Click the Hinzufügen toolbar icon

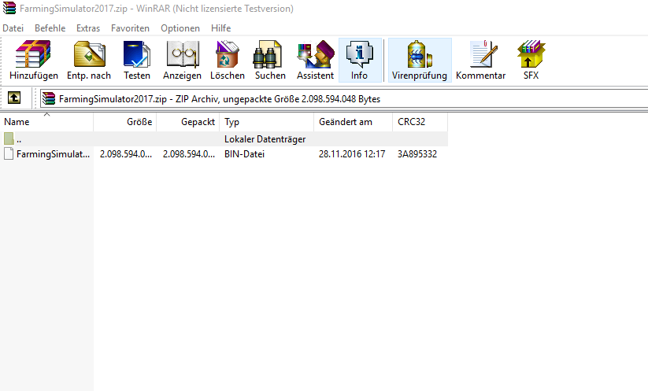[x=33, y=61]
